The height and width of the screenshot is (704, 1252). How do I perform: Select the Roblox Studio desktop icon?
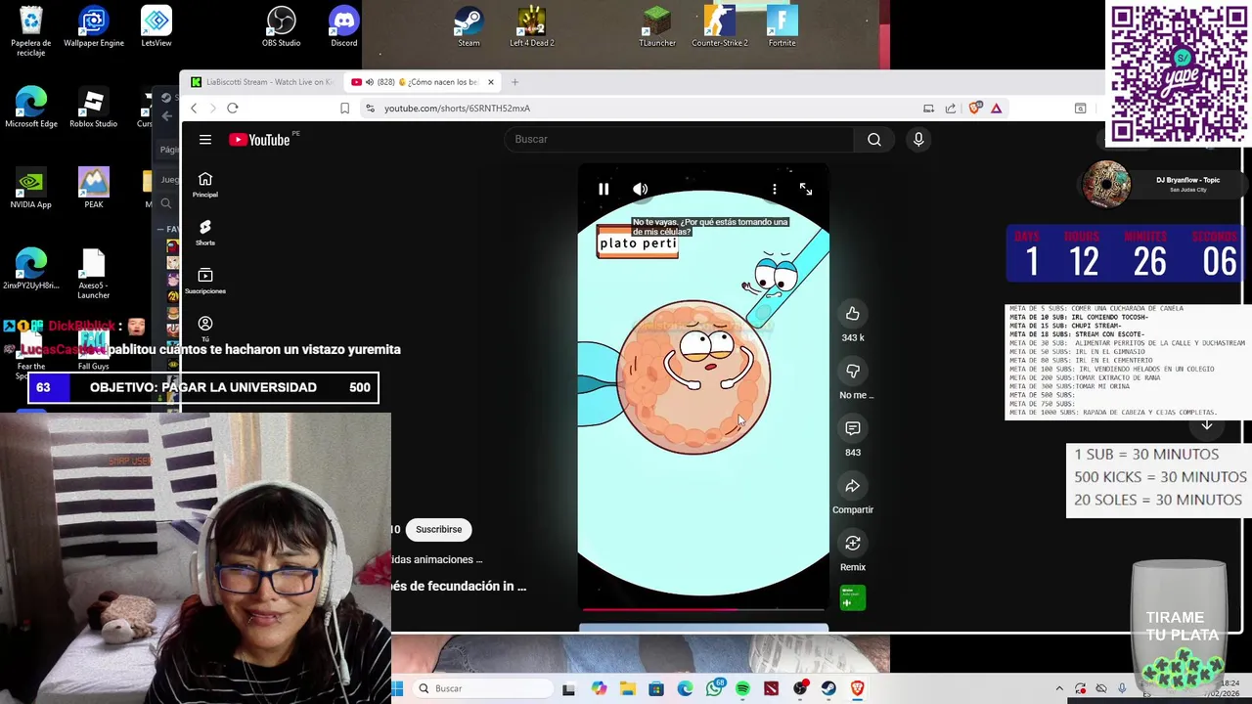click(94, 108)
